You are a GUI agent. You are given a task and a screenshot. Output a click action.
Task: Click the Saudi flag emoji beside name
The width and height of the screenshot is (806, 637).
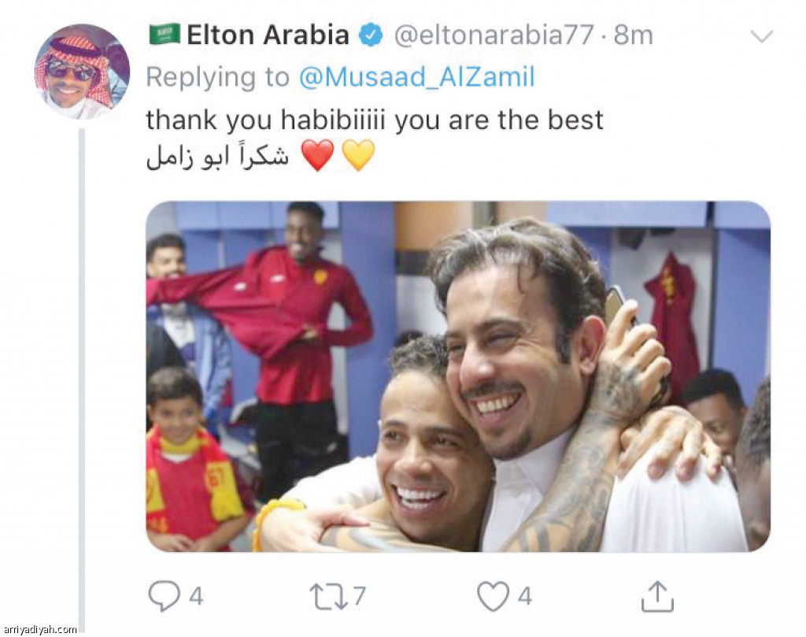click(x=165, y=34)
